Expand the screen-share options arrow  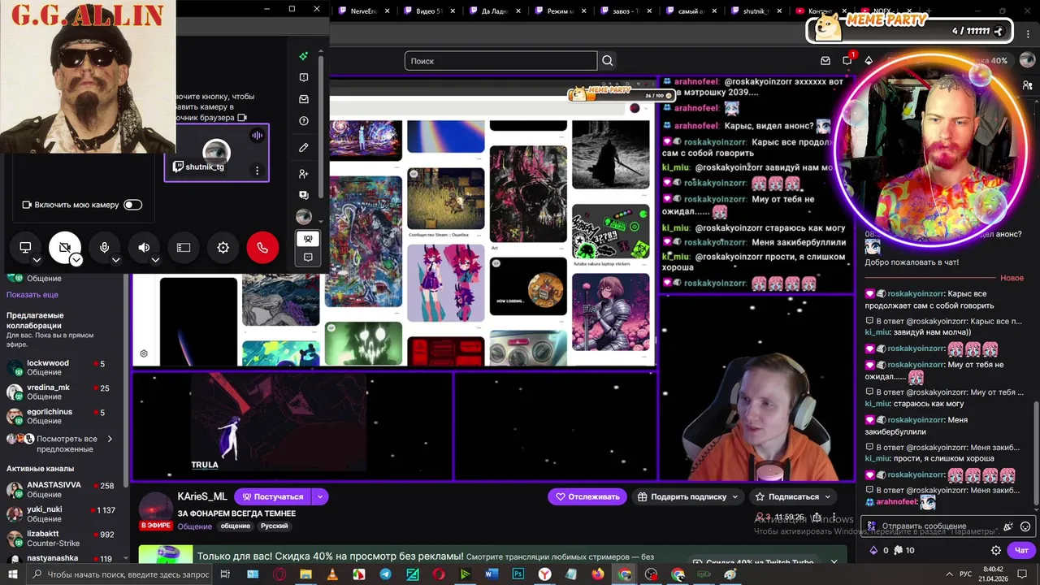37,260
